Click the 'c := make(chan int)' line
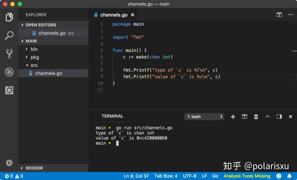Viewport: 297px width, 180px height. tap(148, 57)
